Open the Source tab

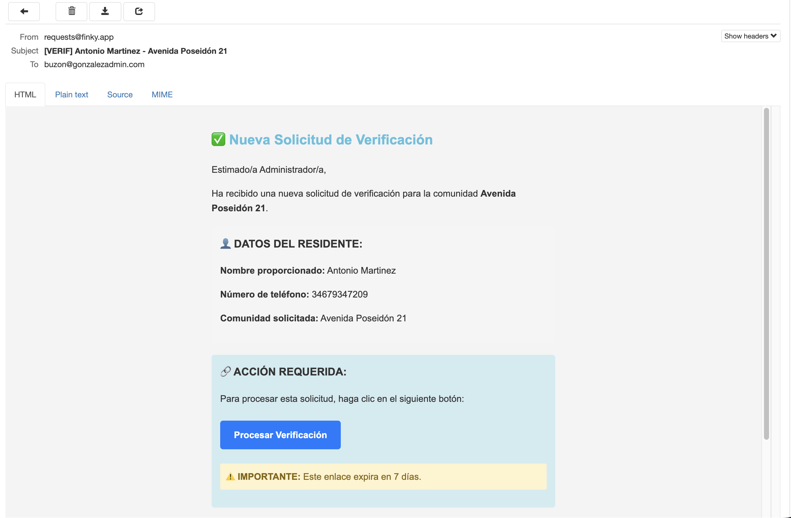[120, 94]
